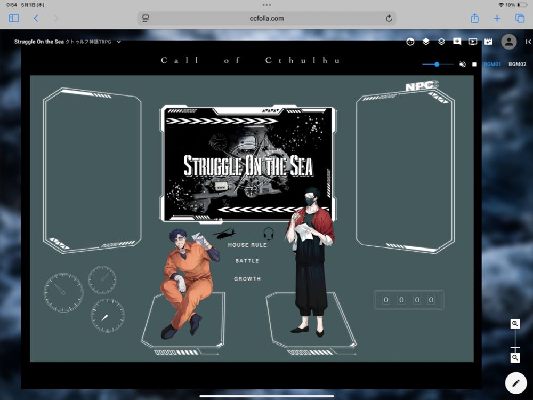Click the 0000 counter panel
This screenshot has width=533, height=400.
(x=409, y=300)
